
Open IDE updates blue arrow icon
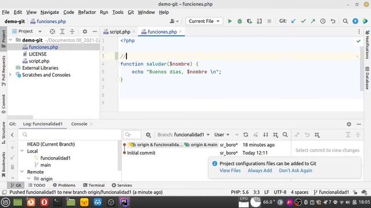pyautogui.click(x=355, y=21)
